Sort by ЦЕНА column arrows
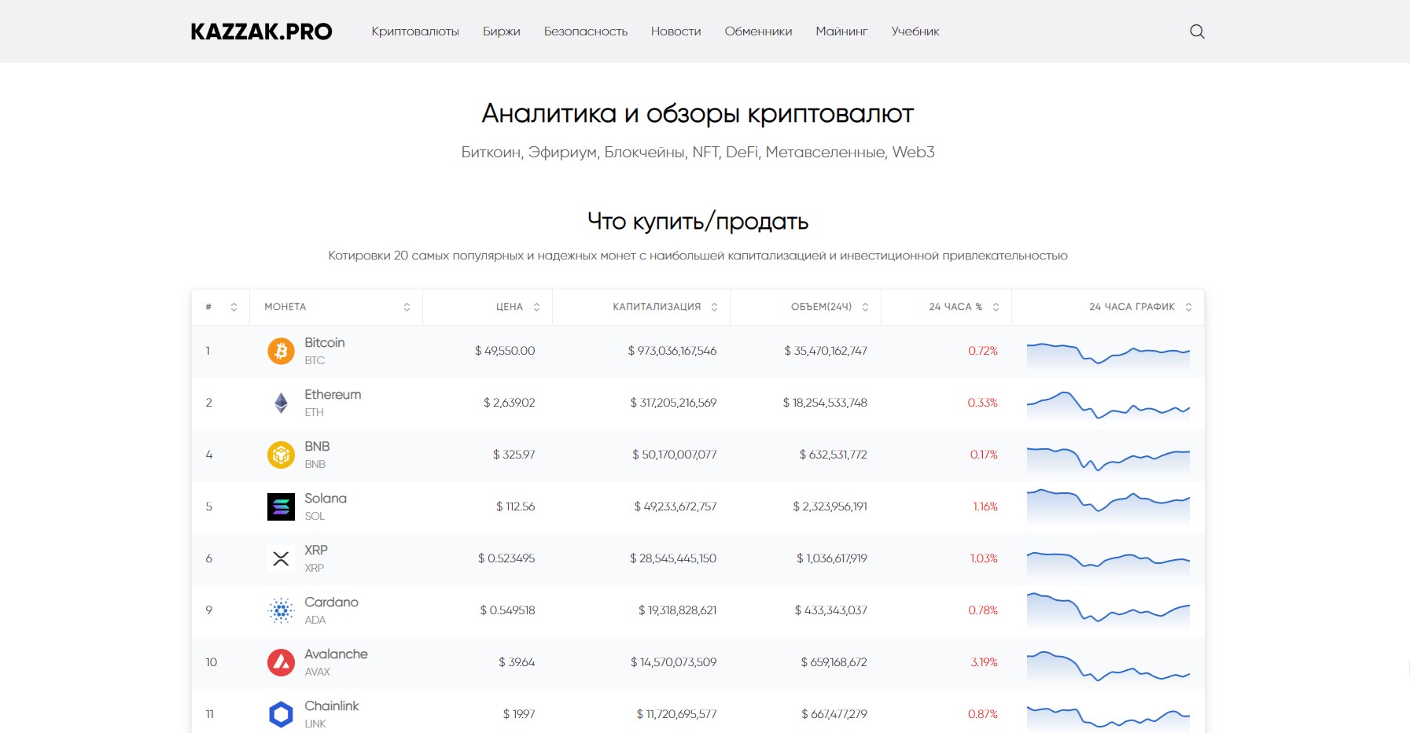The height and width of the screenshot is (733, 1410). [536, 307]
